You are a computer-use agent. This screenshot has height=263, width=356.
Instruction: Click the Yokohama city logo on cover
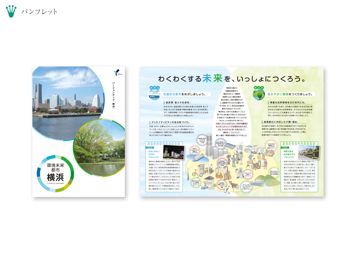[x=118, y=72]
